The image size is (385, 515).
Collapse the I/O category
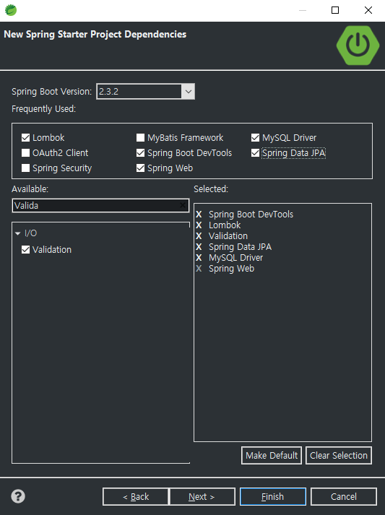click(18, 233)
